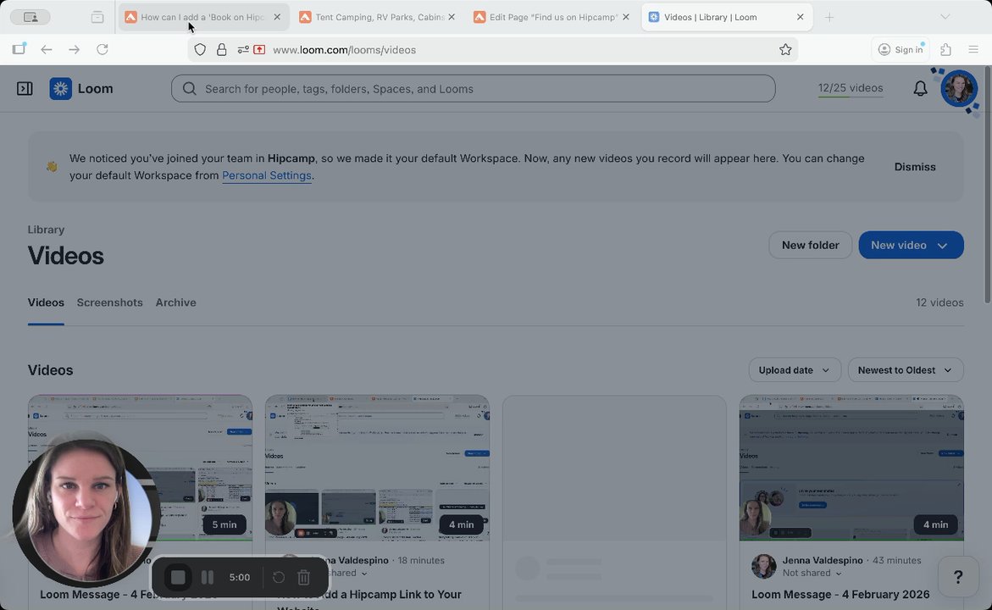Click the site lock icon
Screen dimensions: 992x610
(x=221, y=49)
